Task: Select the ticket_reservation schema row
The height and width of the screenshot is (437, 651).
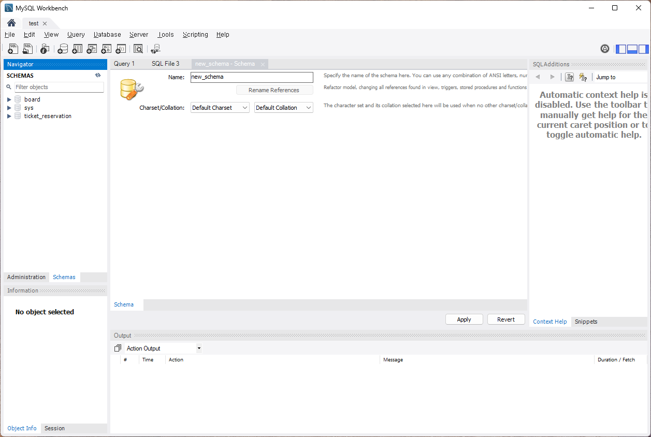Action: click(x=55, y=116)
